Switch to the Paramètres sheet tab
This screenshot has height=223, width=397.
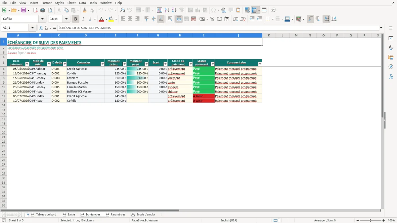coord(118,215)
